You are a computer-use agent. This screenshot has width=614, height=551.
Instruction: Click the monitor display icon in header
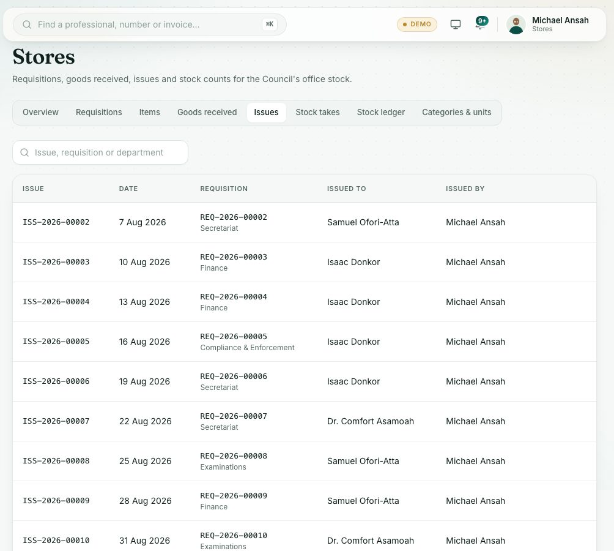tap(456, 24)
